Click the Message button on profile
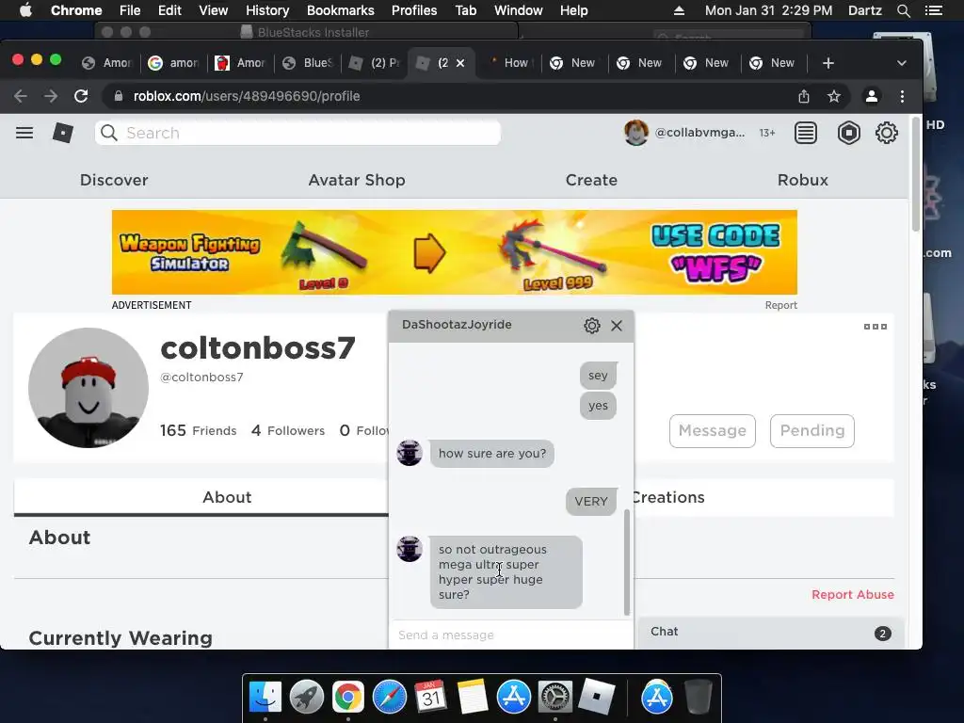Screen dimensions: 964x723 coord(712,430)
